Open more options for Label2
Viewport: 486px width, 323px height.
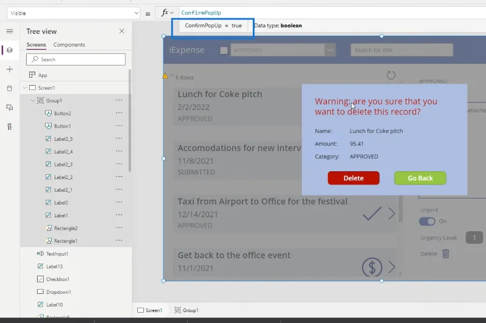(119, 202)
